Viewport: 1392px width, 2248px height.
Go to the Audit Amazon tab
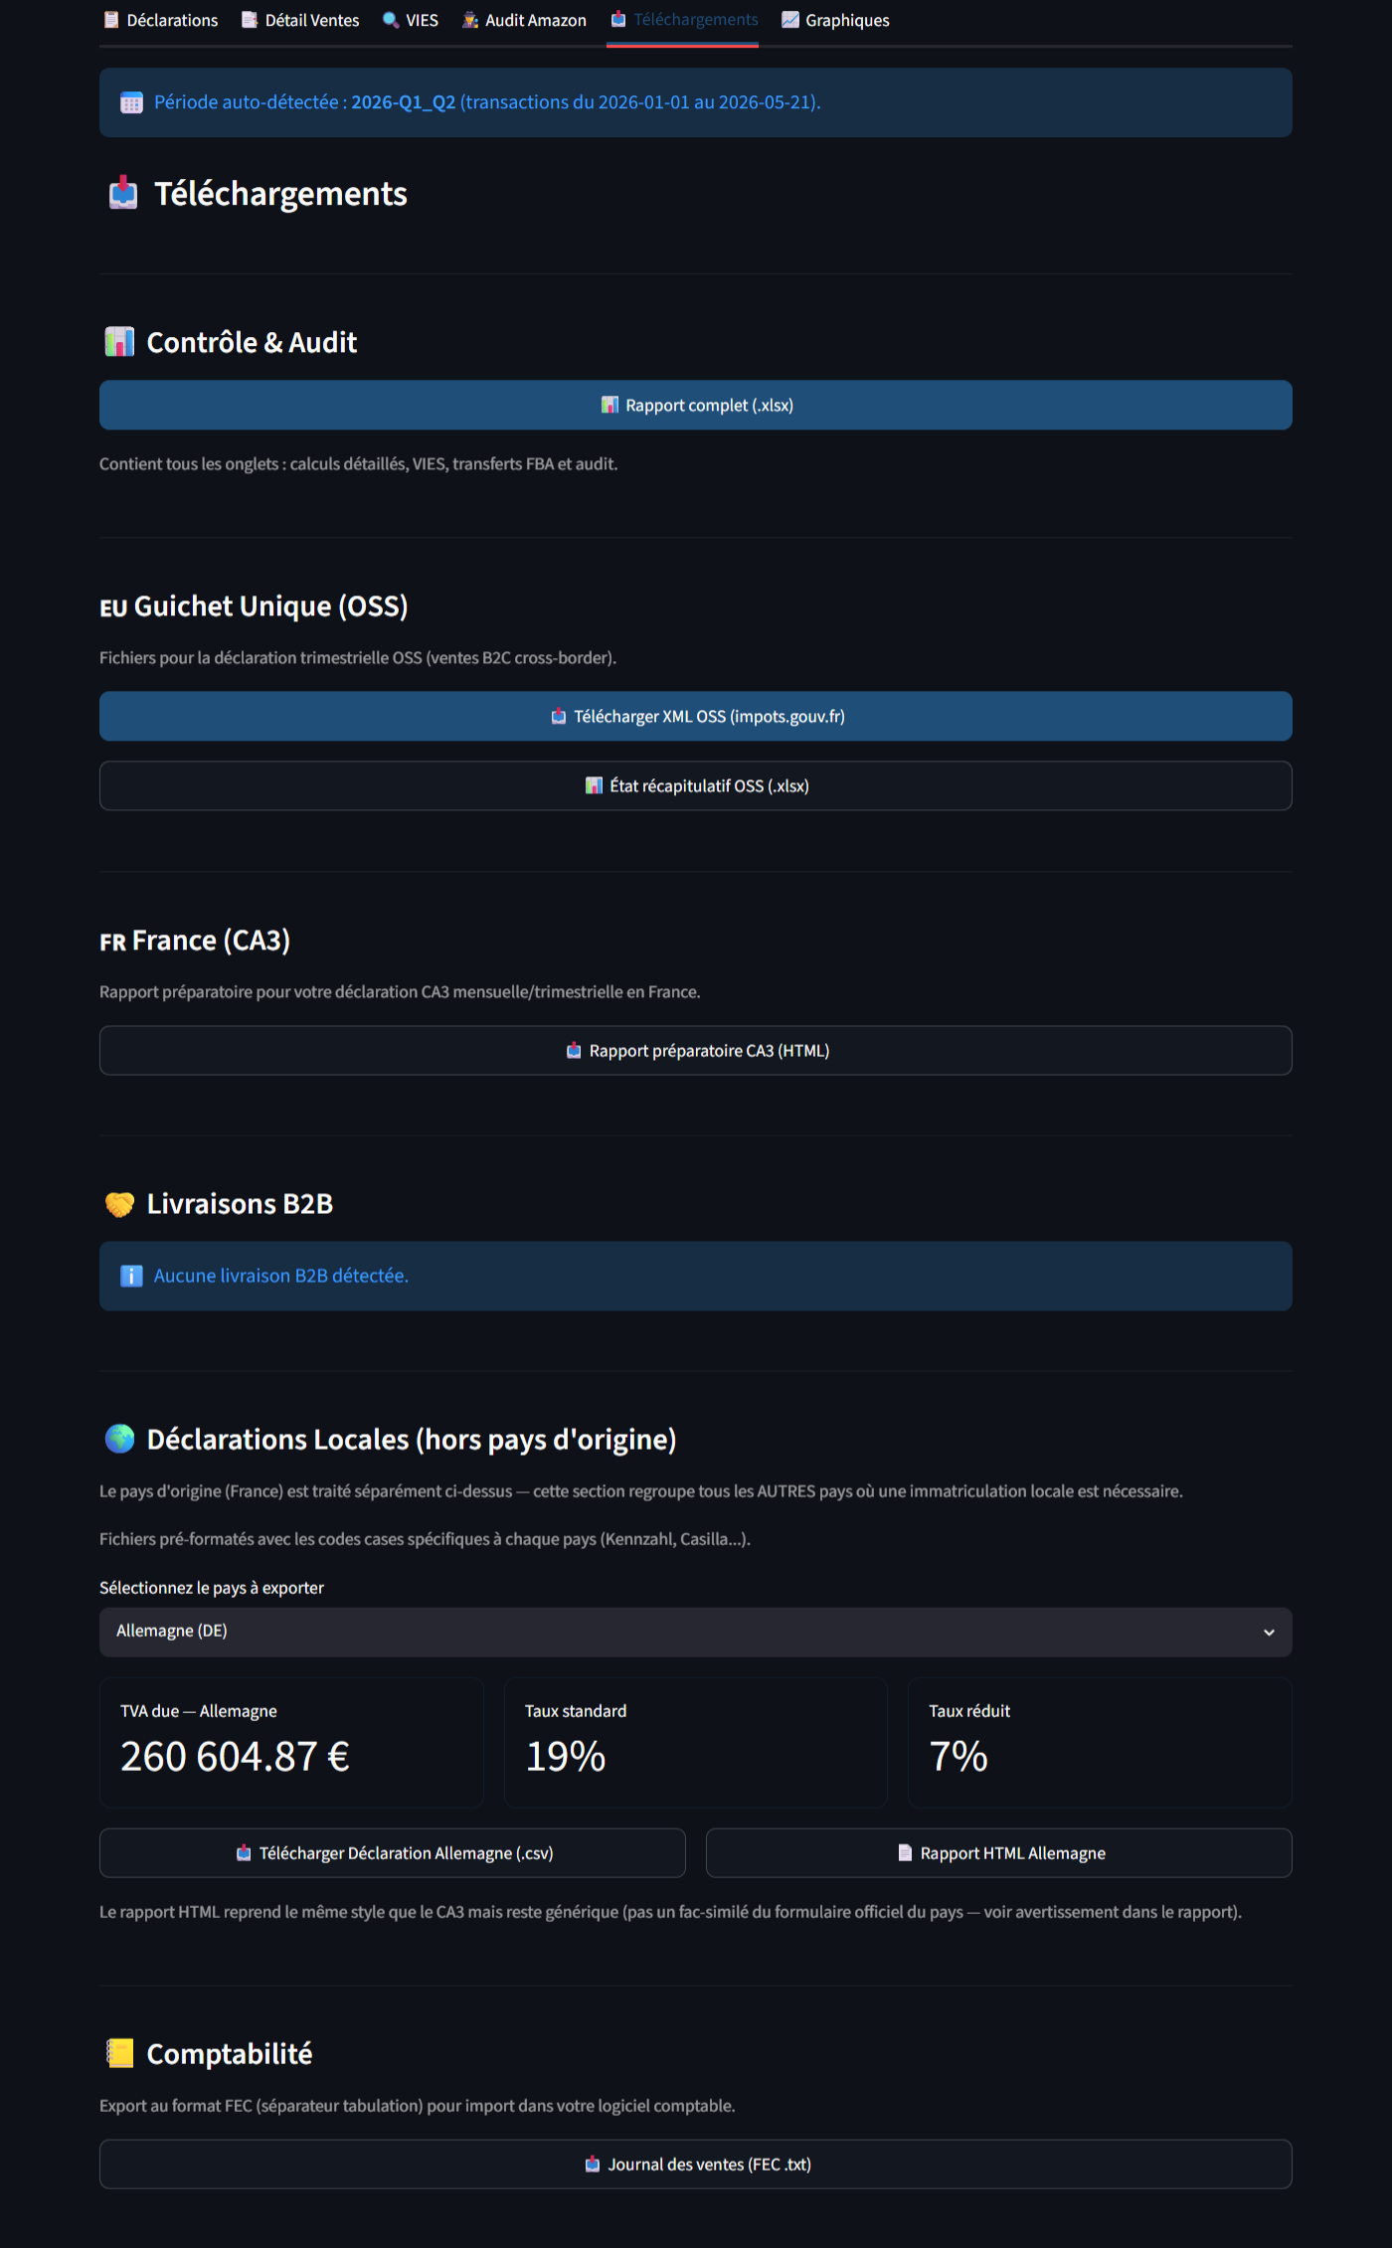524,20
